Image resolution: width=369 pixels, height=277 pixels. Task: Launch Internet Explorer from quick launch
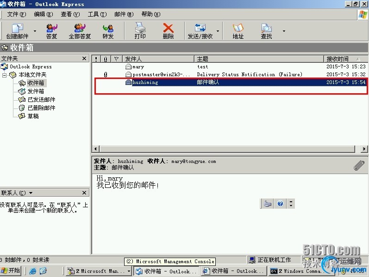tap(33, 271)
